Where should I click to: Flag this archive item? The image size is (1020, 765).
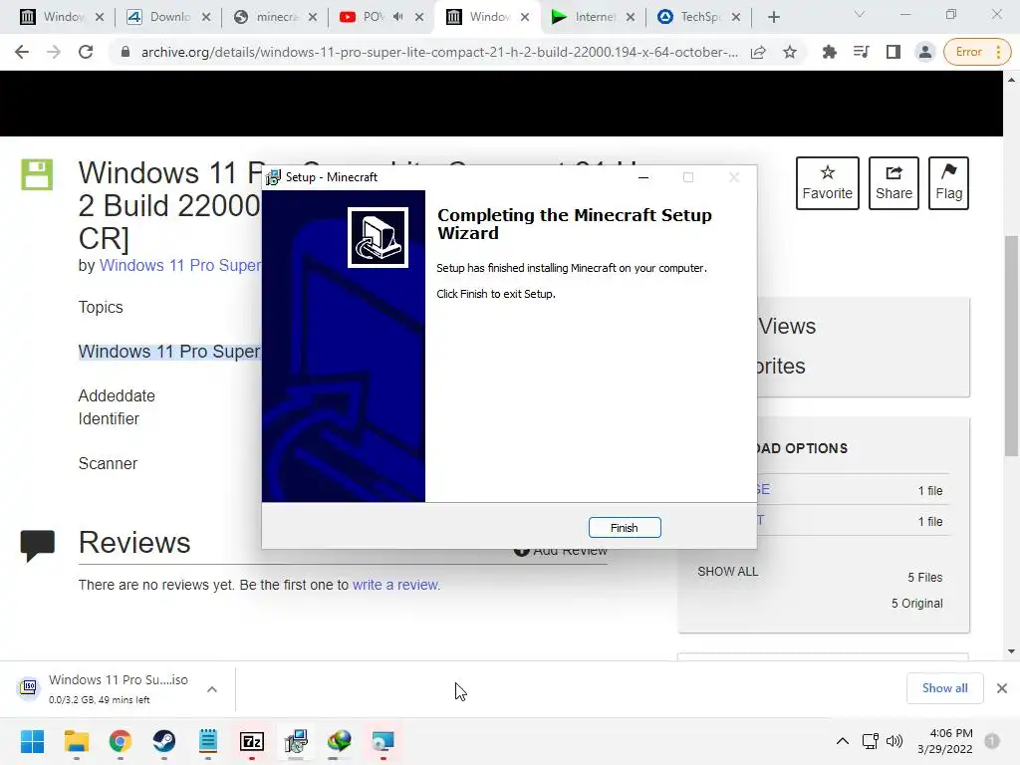point(948,183)
